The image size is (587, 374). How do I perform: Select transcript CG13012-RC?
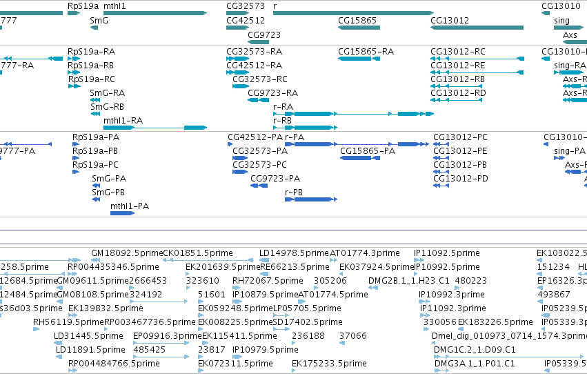(x=477, y=59)
